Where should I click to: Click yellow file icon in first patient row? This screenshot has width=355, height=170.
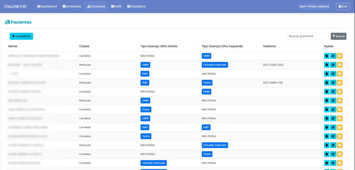(340, 56)
